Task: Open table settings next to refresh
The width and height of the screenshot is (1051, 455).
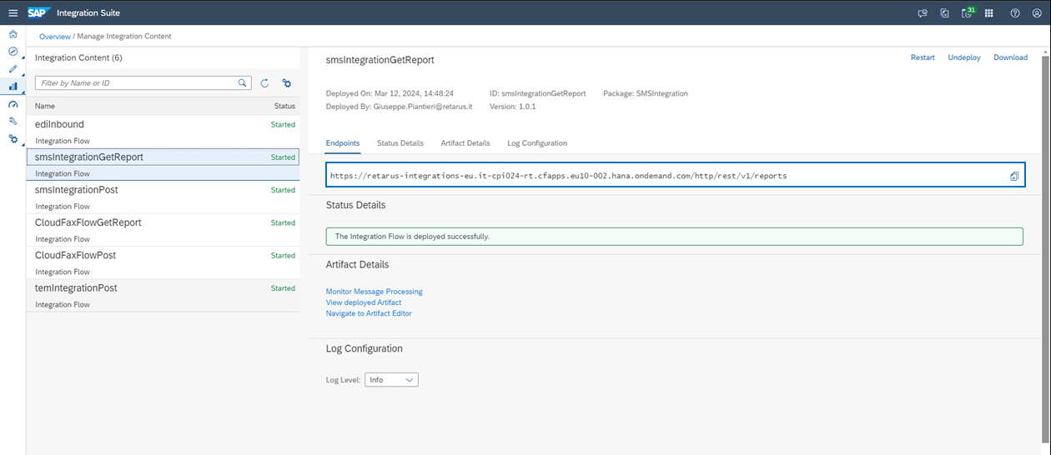Action: 286,83
